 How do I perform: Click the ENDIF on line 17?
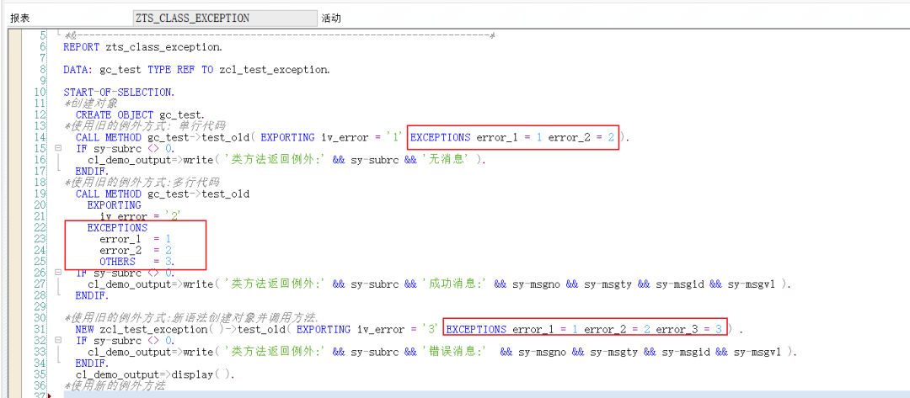(x=92, y=172)
